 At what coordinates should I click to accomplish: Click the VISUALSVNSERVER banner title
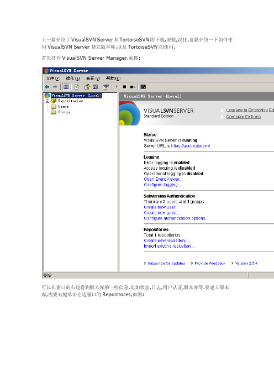[168, 111]
